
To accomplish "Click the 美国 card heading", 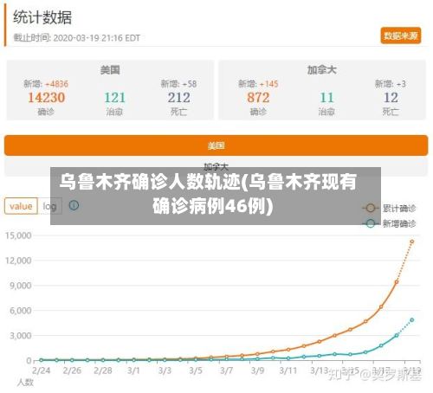I will (110, 70).
